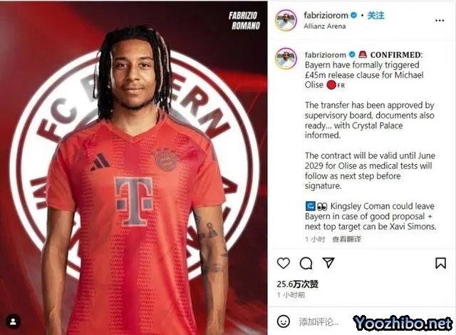Follow fabriziorom with the 关注 button
The height and width of the screenshot is (335, 456).
tap(375, 15)
